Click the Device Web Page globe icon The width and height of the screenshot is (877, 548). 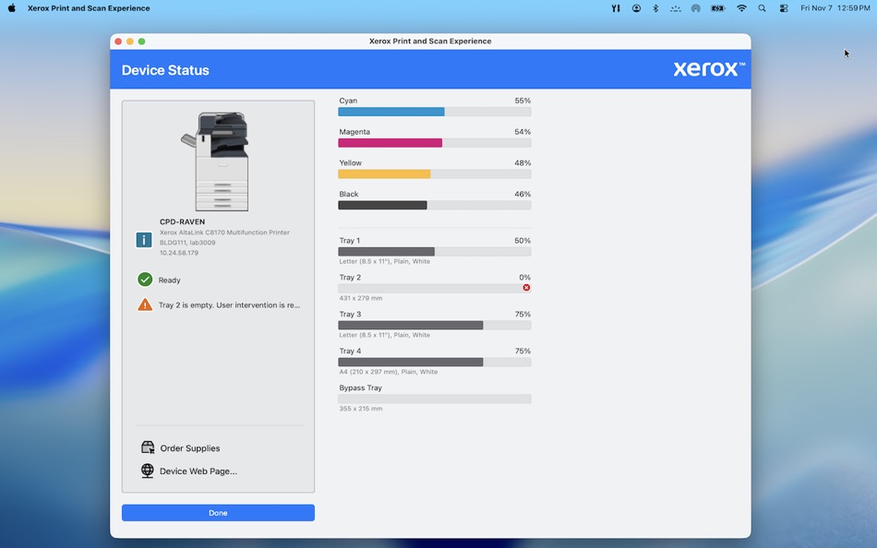click(x=147, y=470)
